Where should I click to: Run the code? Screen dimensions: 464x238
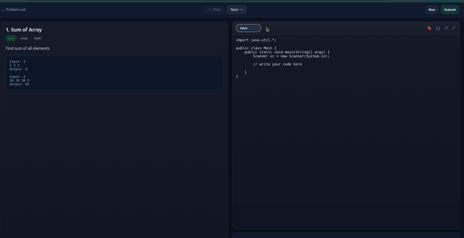tap(432, 10)
